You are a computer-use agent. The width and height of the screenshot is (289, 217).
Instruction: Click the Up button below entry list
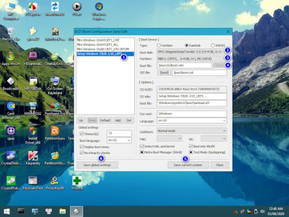81,120
